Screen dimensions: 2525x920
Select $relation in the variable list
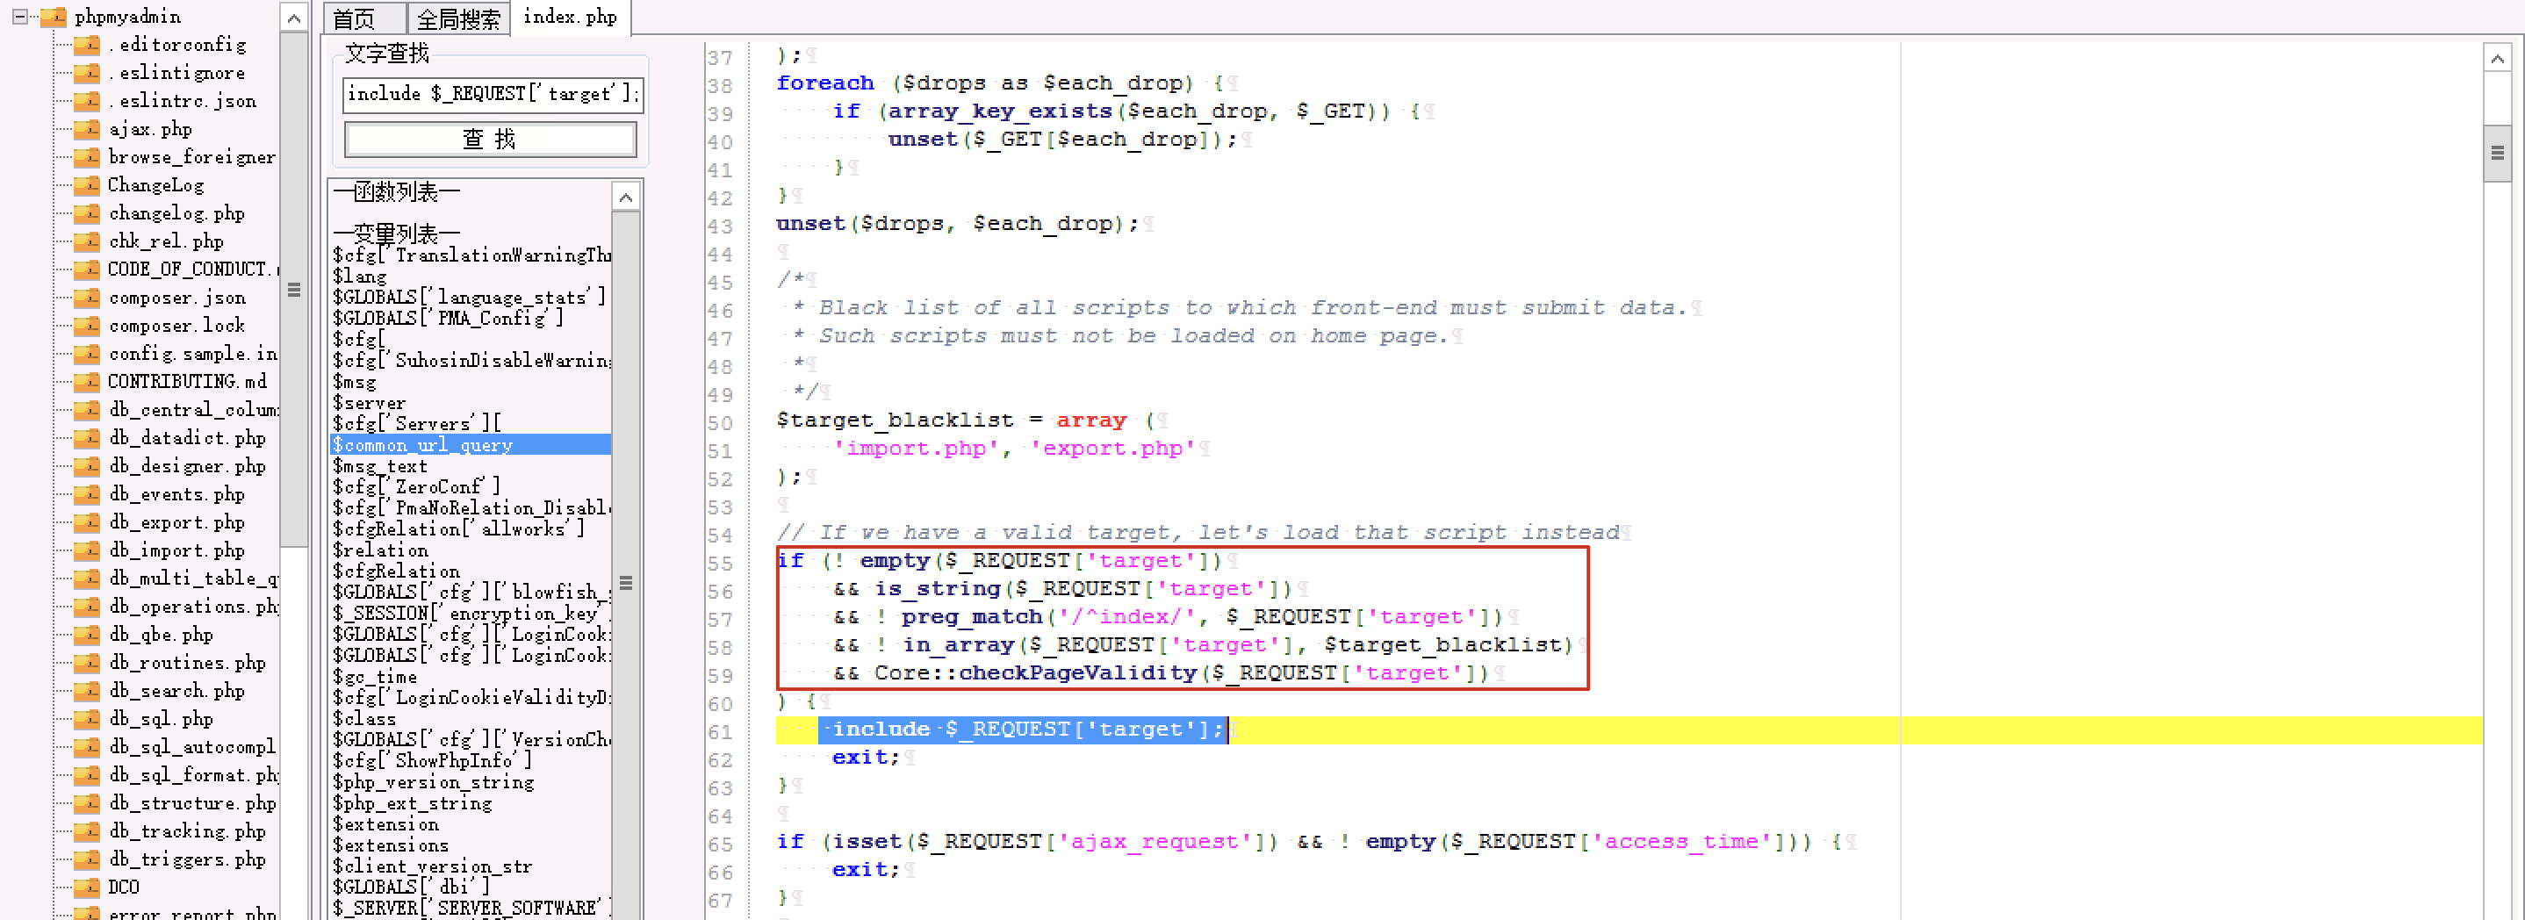point(380,550)
